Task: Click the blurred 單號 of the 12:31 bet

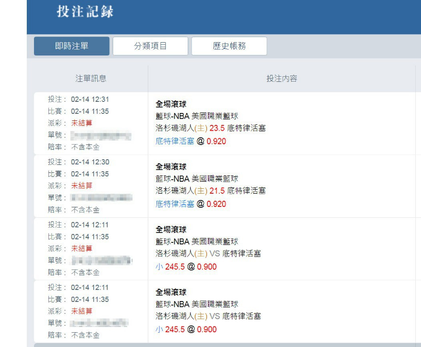Action: 101,135
